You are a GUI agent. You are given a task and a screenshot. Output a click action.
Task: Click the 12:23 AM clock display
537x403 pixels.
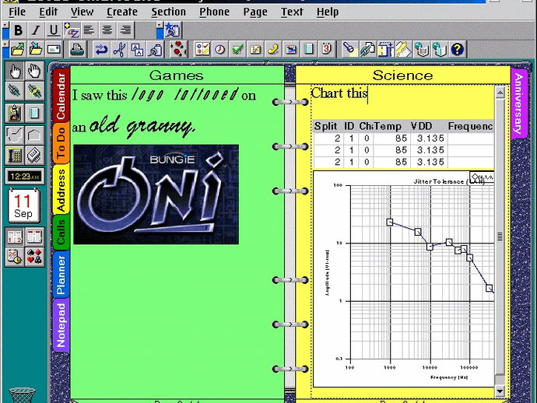click(25, 177)
